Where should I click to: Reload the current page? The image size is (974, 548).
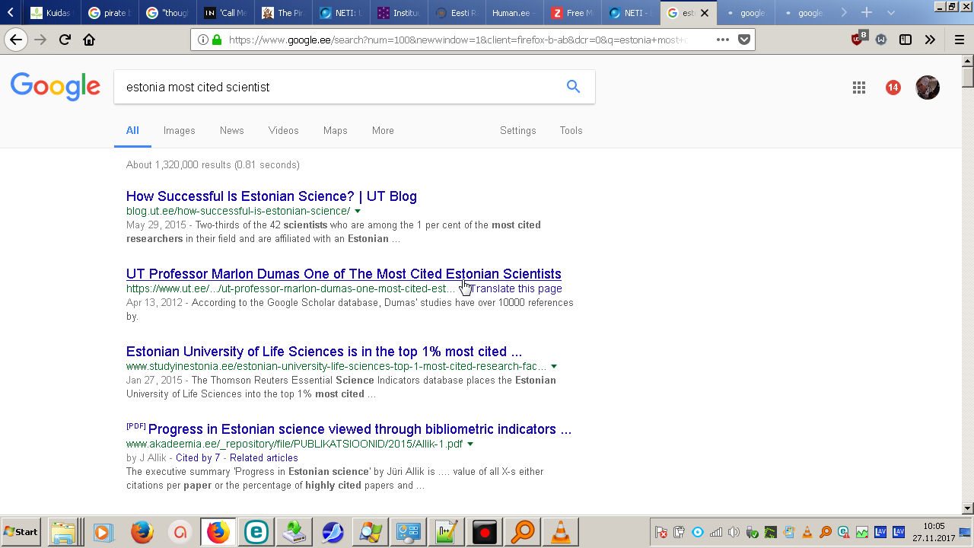click(x=65, y=40)
